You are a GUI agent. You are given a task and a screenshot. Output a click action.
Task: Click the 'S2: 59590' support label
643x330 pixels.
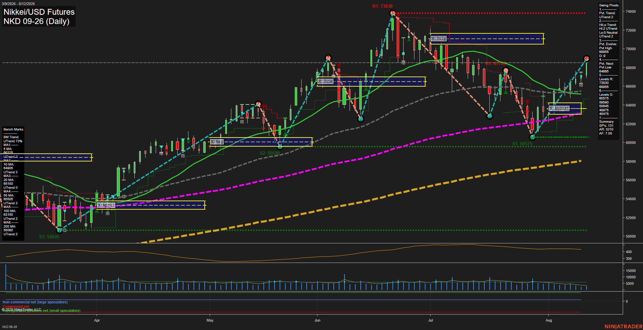269,153
